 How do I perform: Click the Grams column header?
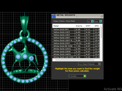[80, 26]
